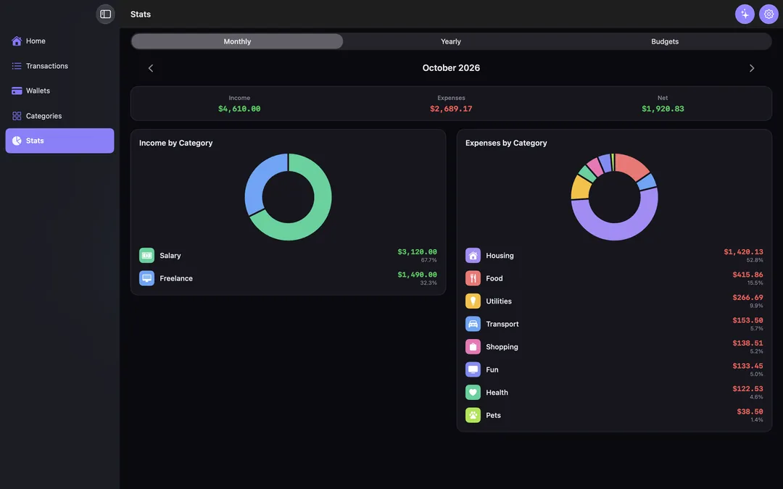
Task: Click the Home house icon
Action: pos(17,41)
